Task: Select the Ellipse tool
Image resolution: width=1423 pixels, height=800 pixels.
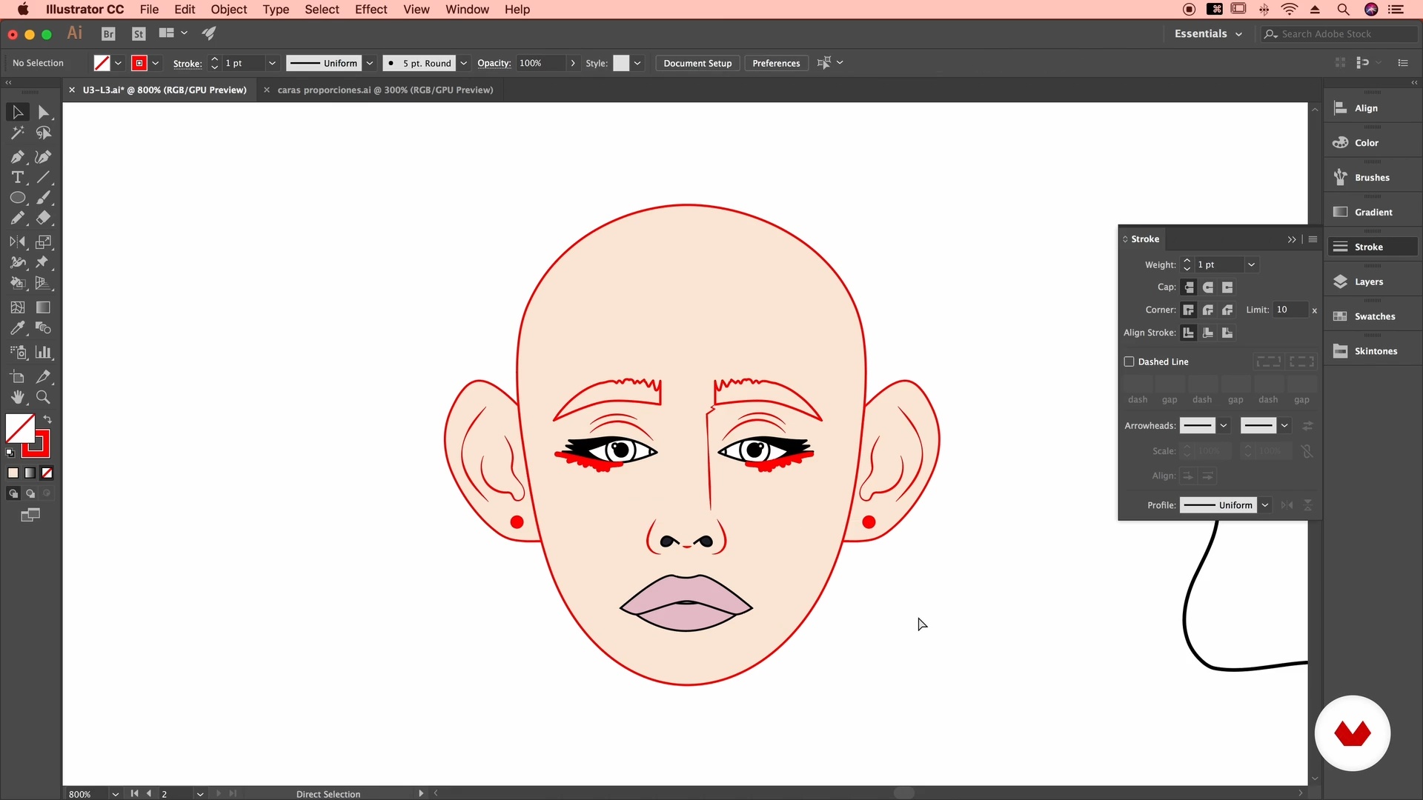Action: tap(18, 198)
